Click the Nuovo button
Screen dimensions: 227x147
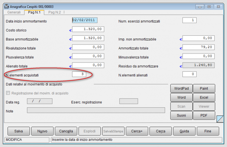[x=42, y=131]
